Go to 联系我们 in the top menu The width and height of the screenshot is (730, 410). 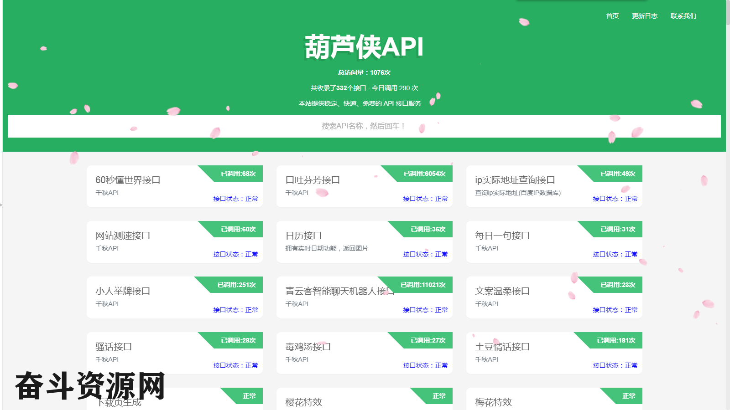683,16
